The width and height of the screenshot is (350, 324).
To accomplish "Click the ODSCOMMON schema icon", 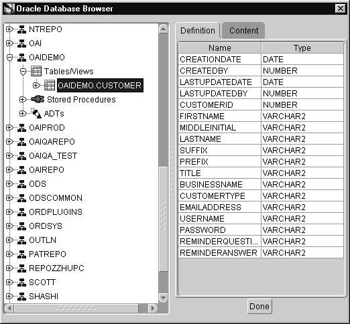I will point(21,198).
